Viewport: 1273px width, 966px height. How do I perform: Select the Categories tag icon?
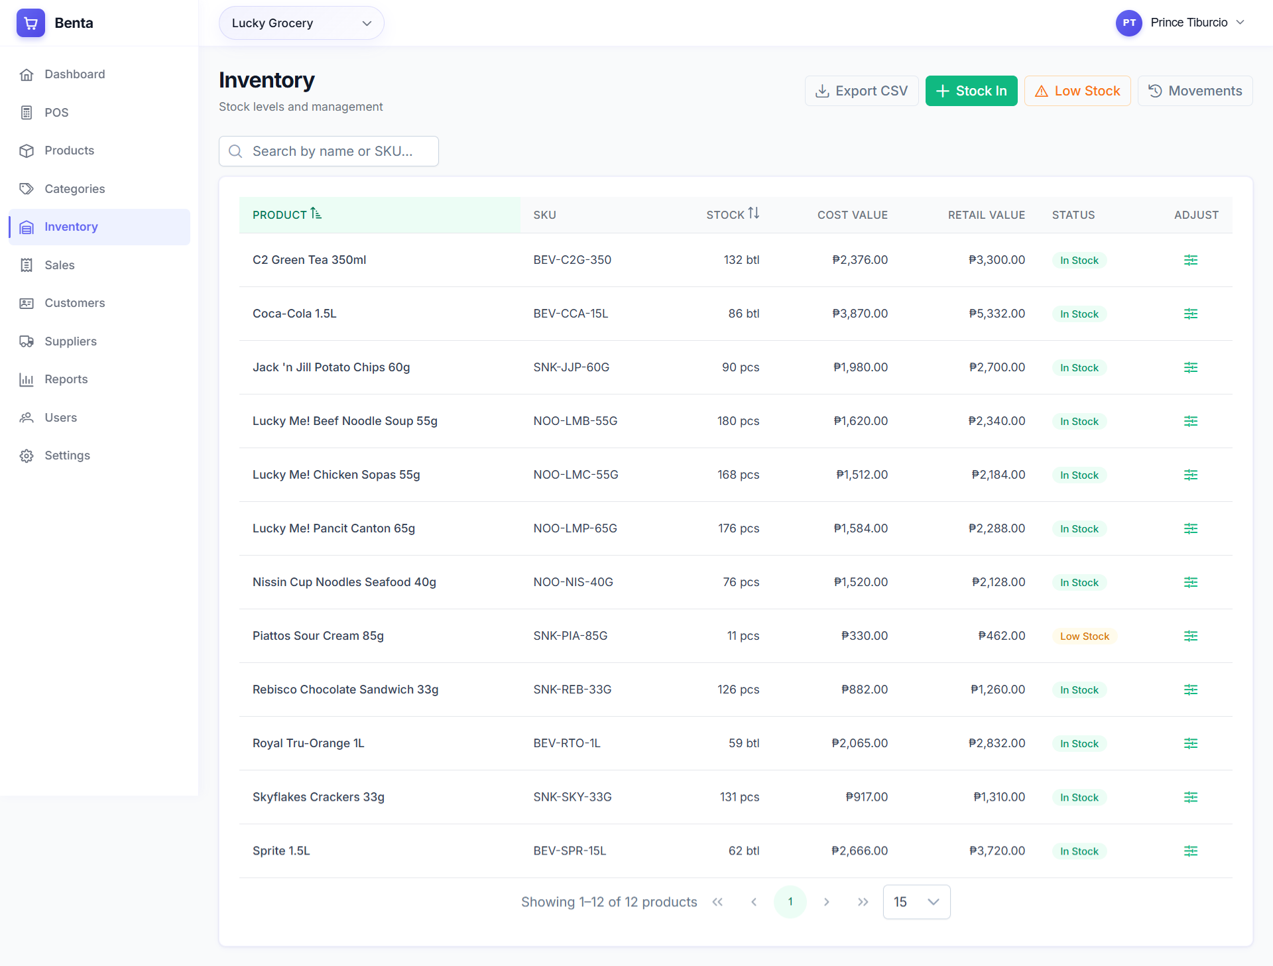(x=27, y=188)
